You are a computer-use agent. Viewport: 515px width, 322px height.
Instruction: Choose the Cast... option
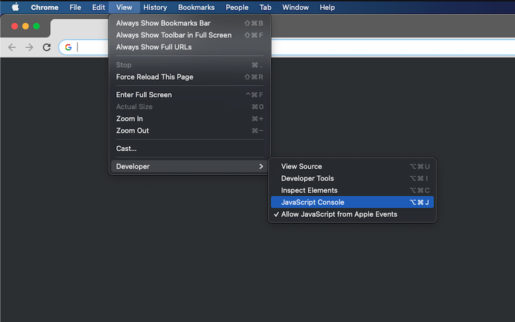190,148
